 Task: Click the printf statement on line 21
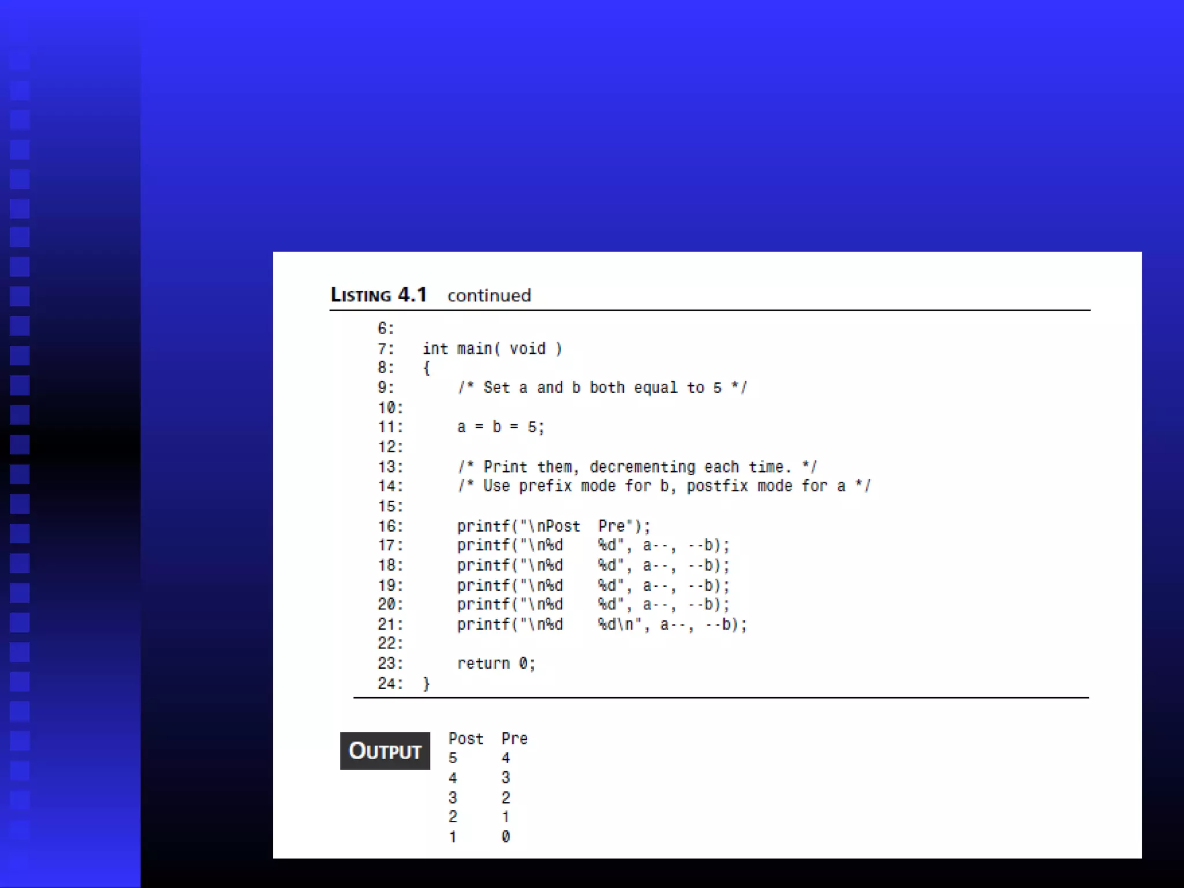(601, 624)
